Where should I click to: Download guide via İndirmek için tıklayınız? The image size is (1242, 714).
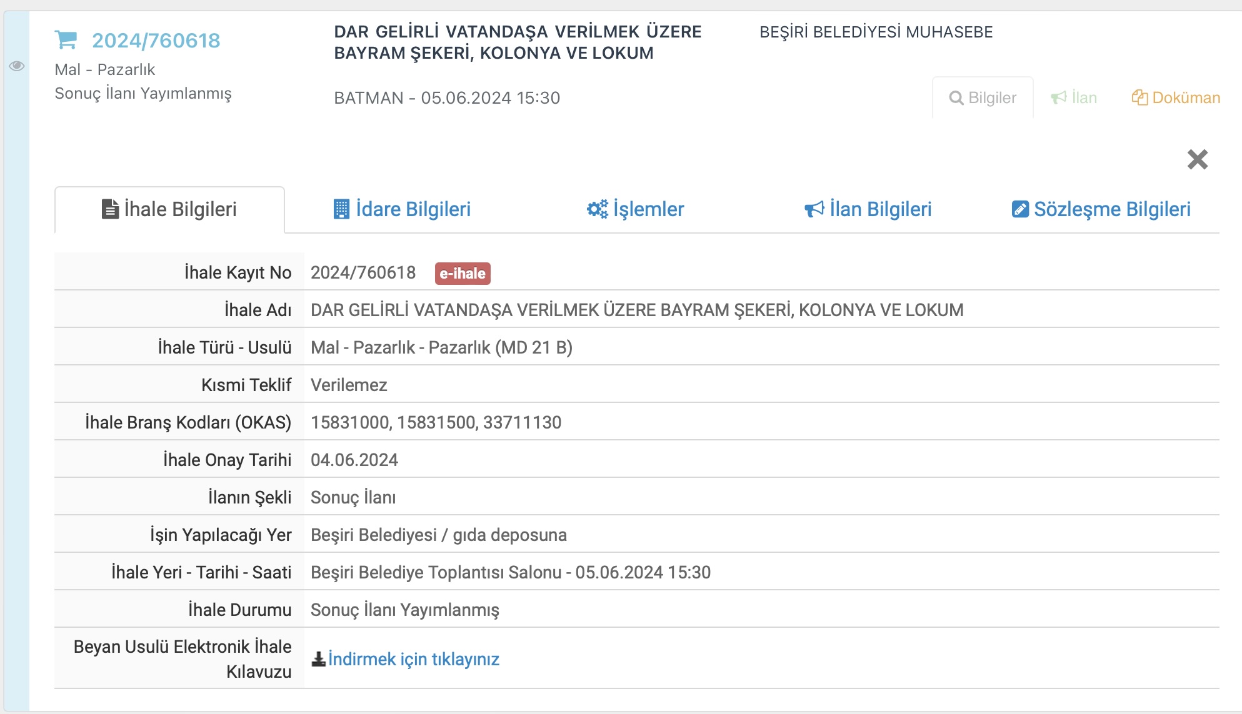coord(413,660)
